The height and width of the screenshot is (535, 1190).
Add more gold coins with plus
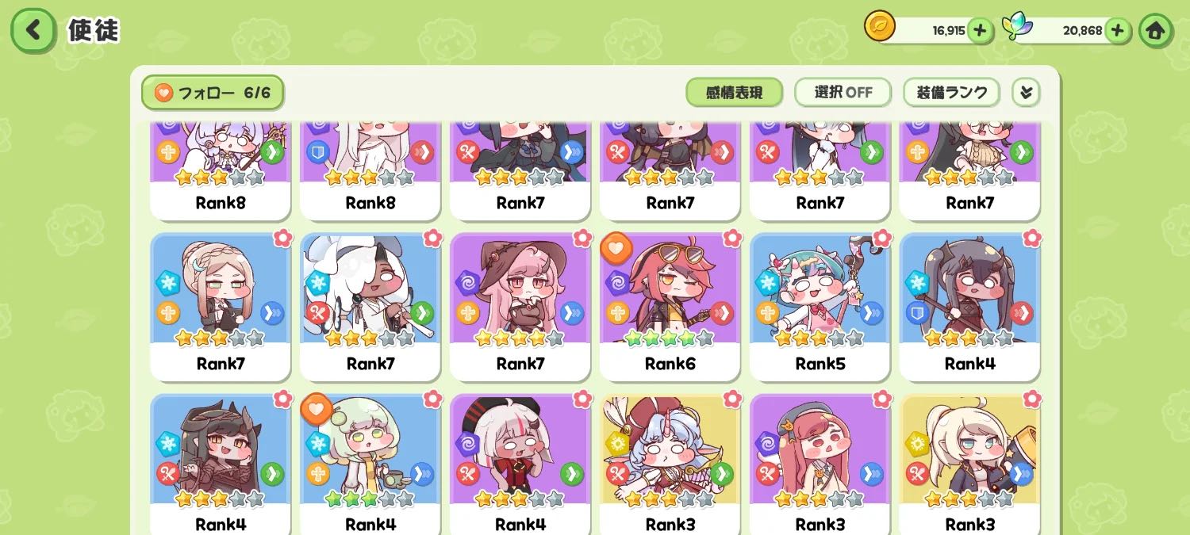point(980,31)
